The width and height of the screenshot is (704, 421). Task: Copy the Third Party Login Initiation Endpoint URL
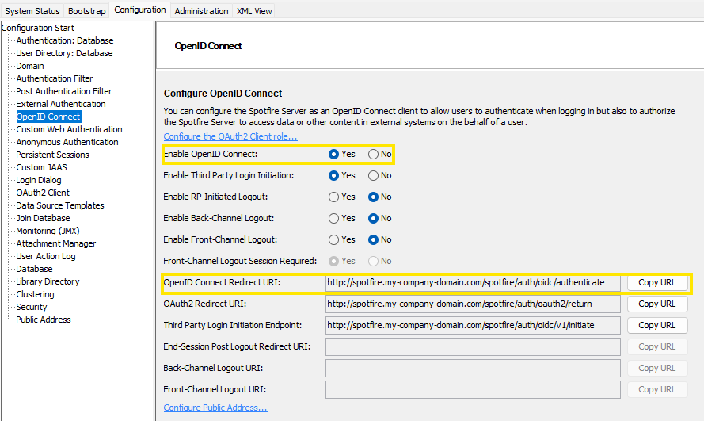(656, 325)
